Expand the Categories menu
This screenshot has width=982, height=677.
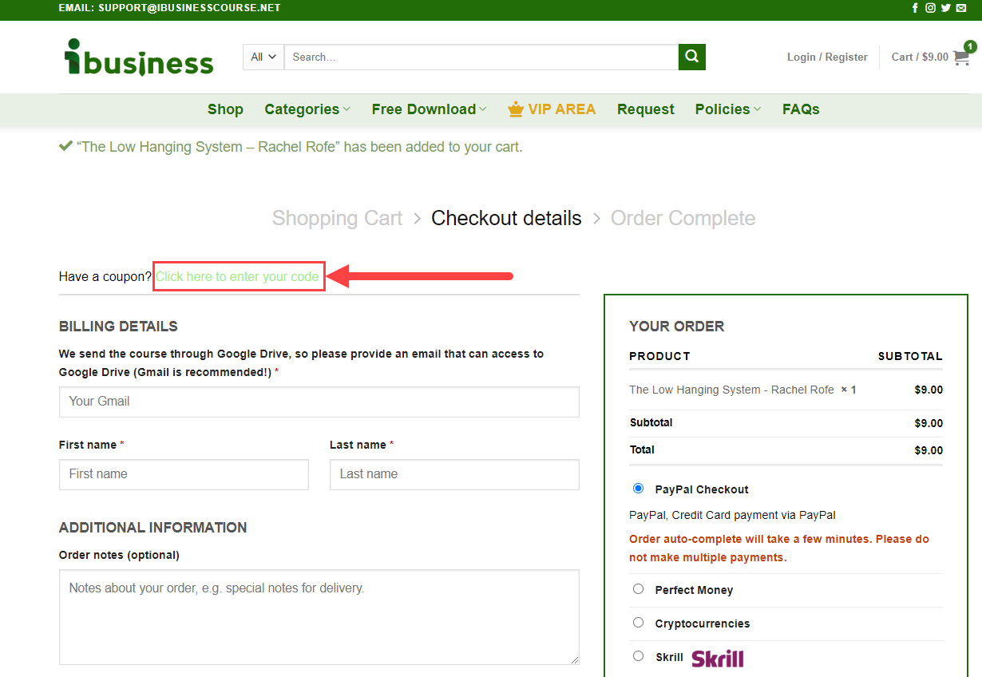[307, 109]
